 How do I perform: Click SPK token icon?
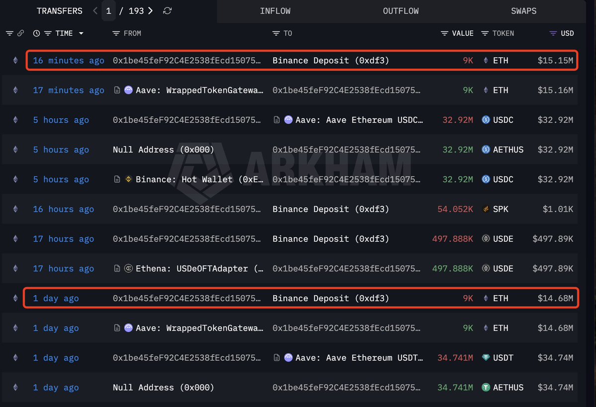(486, 209)
